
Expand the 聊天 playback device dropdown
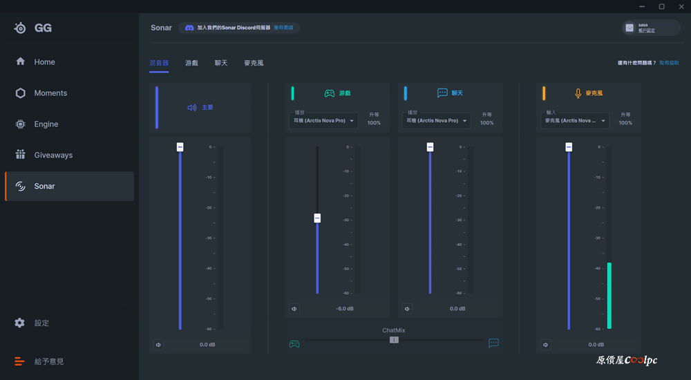pyautogui.click(x=437, y=121)
